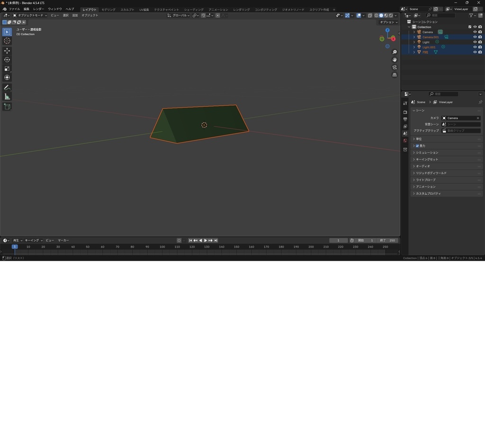
Task: Select material preview viewport shading
Action: pyautogui.click(x=386, y=16)
